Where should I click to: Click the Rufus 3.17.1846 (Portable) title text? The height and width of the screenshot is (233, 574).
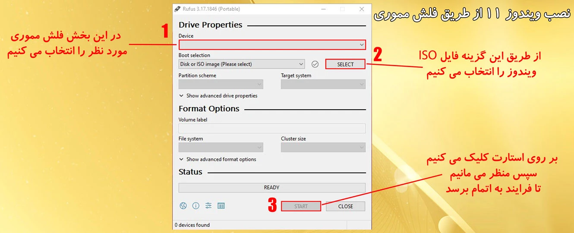click(211, 9)
